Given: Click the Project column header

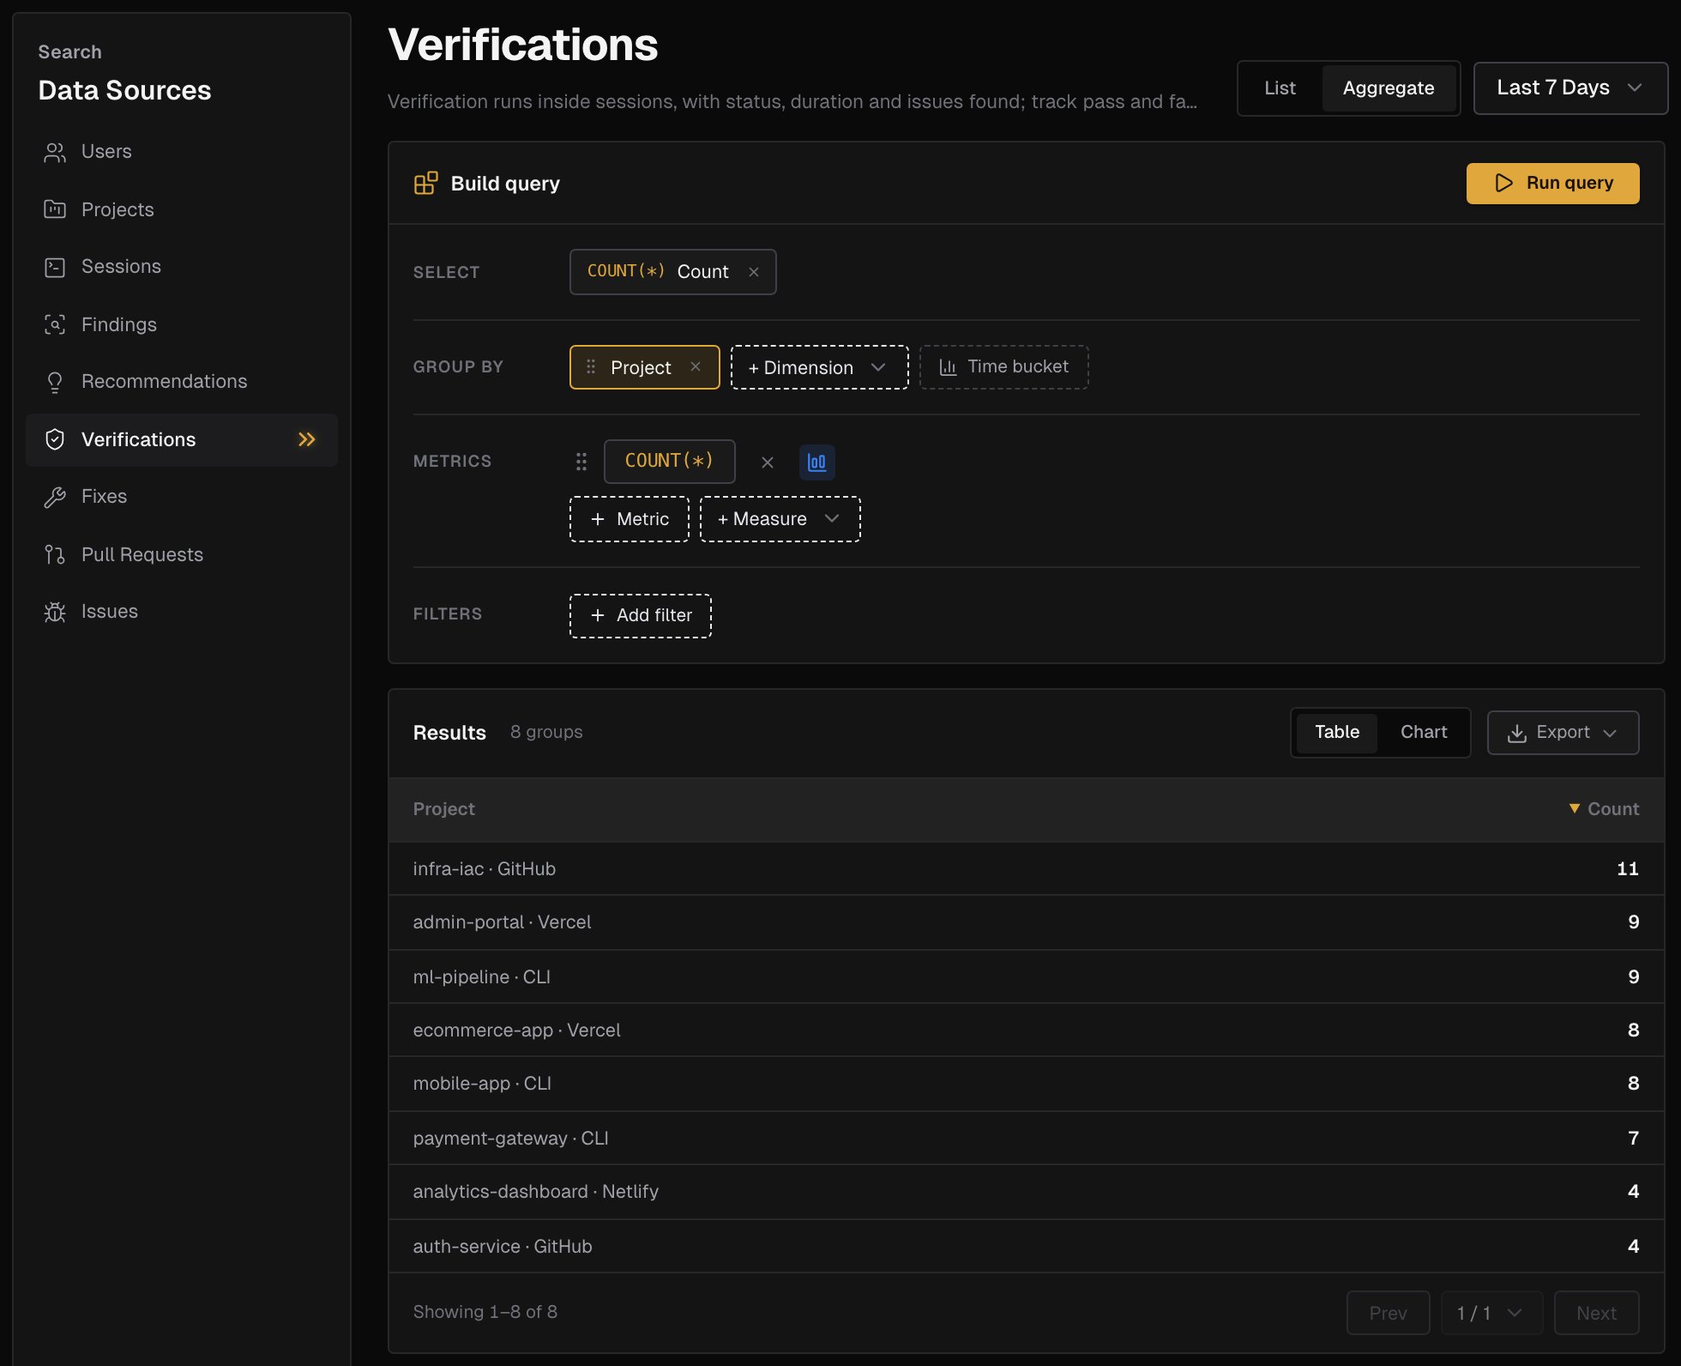Looking at the screenshot, I should (x=443, y=809).
